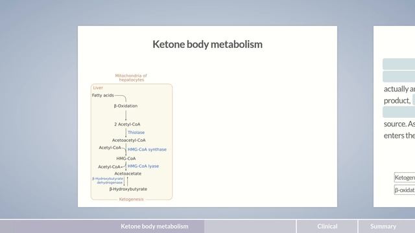
Task: Select the unlabeled section between Ketone and Clinical
Action: click(x=250, y=227)
